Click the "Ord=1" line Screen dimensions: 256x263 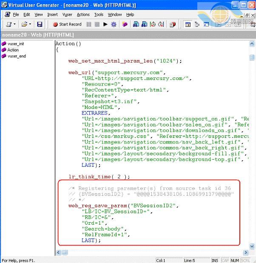click(94, 223)
